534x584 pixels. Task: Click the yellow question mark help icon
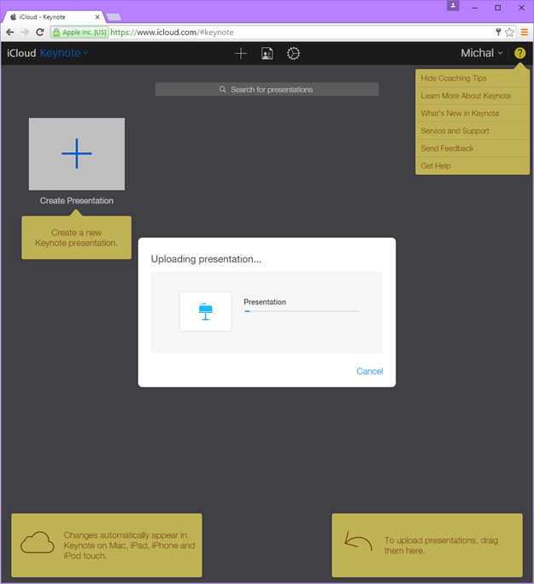(x=519, y=53)
